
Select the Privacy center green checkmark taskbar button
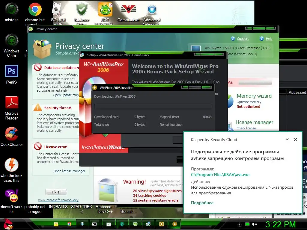[135, 224]
